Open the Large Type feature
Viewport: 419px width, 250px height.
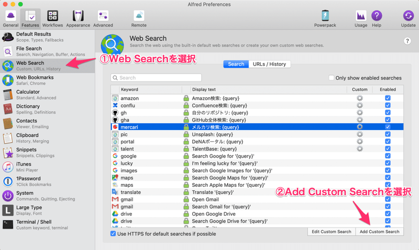click(x=48, y=210)
